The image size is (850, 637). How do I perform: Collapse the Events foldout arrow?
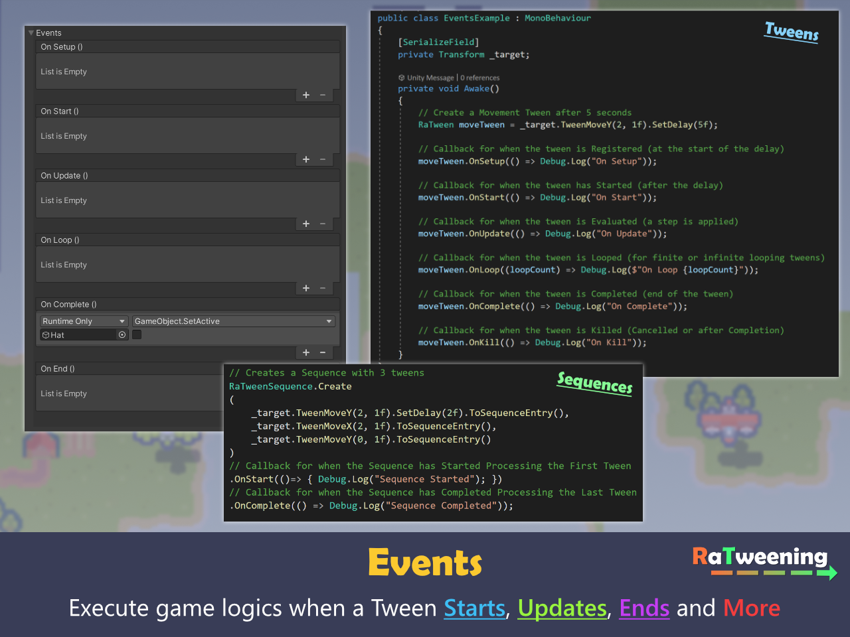coord(31,33)
